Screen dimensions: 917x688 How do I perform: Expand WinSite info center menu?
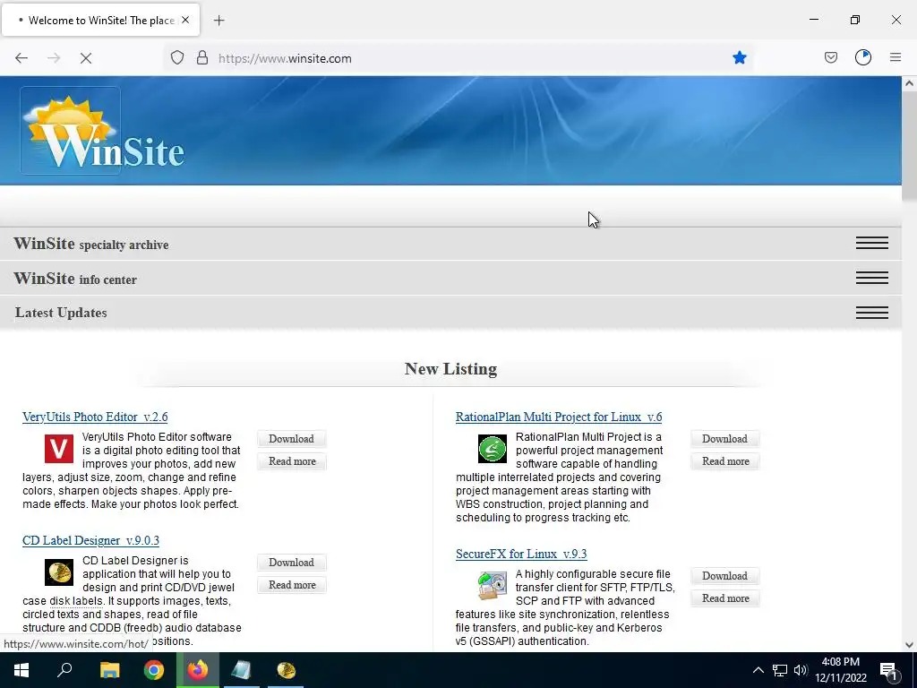pos(872,278)
